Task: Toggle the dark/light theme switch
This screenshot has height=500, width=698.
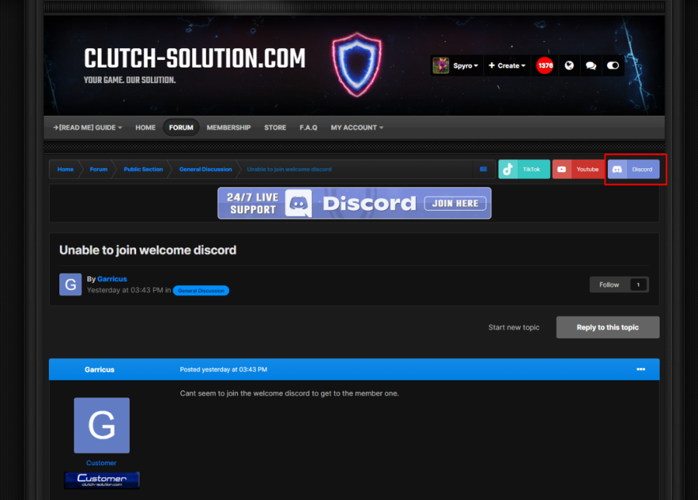Action: [x=613, y=66]
